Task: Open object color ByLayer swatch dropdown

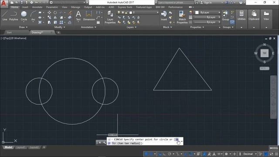Action: 207,13
